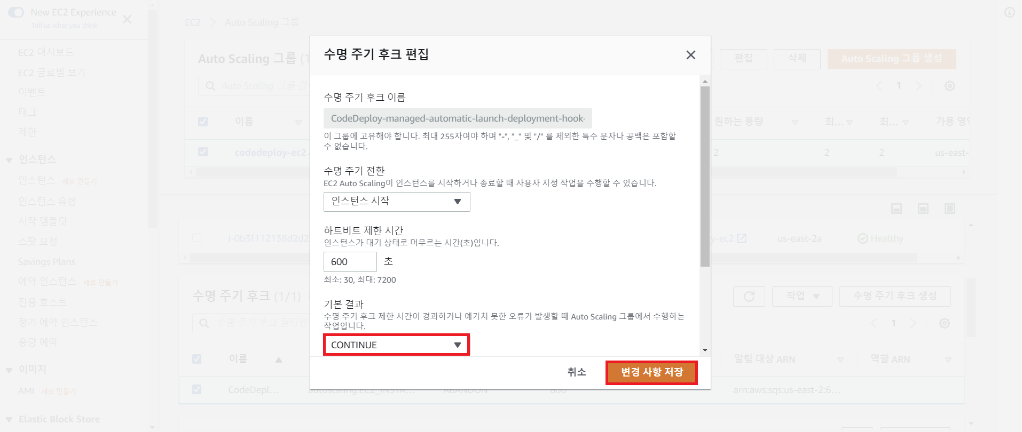Go to next page of lifecycle hooks

[913, 323]
